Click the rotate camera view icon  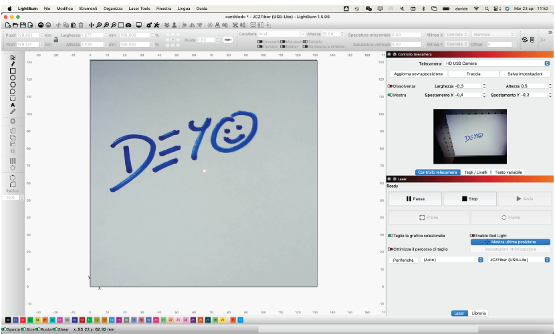524,40
